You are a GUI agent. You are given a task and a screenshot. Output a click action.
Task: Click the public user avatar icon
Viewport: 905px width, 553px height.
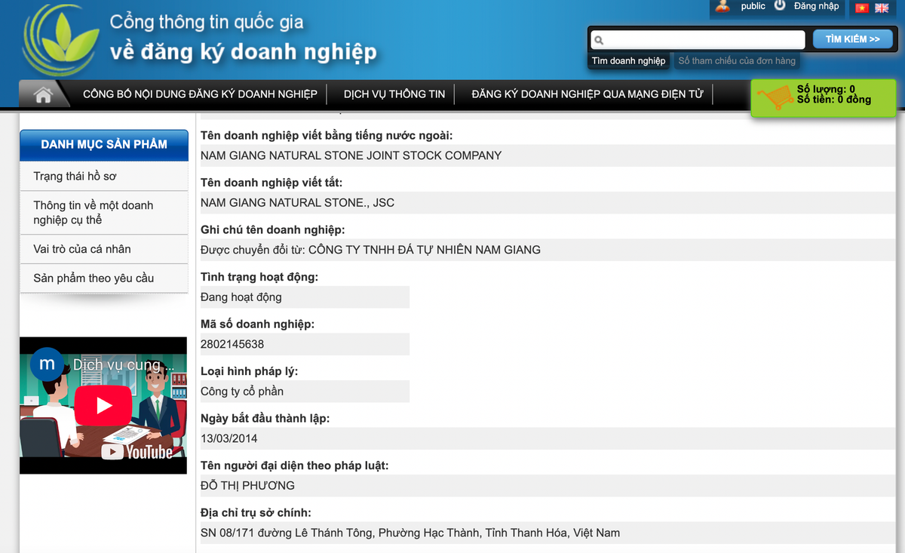pos(722,7)
